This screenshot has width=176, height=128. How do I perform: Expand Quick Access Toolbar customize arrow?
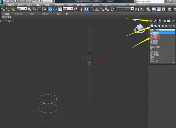pyautogui.click(x=53, y=1)
